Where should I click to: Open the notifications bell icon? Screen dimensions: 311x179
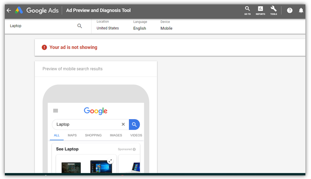301,10
